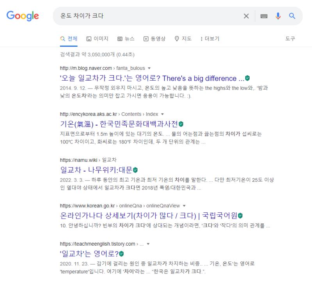
Task: Click into the search field with 온도 차이가 크다
Action: click(147, 16)
